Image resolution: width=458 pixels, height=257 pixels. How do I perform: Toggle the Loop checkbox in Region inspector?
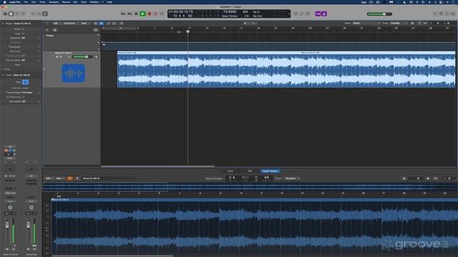(23, 34)
